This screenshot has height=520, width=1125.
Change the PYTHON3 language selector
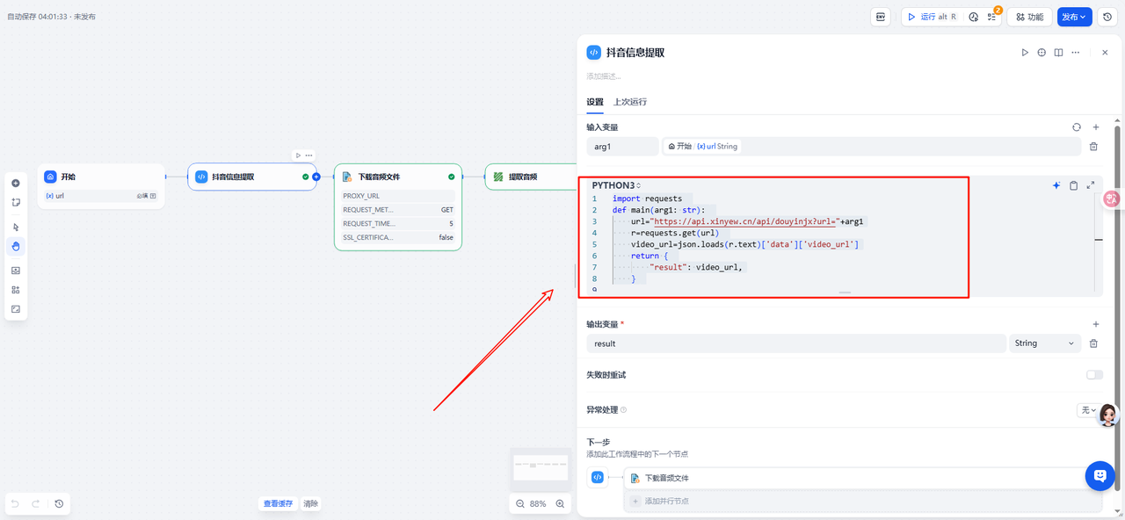click(615, 185)
